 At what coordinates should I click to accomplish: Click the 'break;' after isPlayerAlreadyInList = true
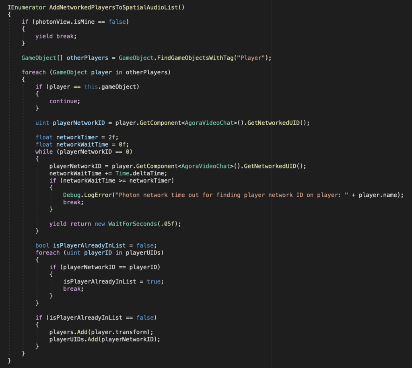click(73, 289)
